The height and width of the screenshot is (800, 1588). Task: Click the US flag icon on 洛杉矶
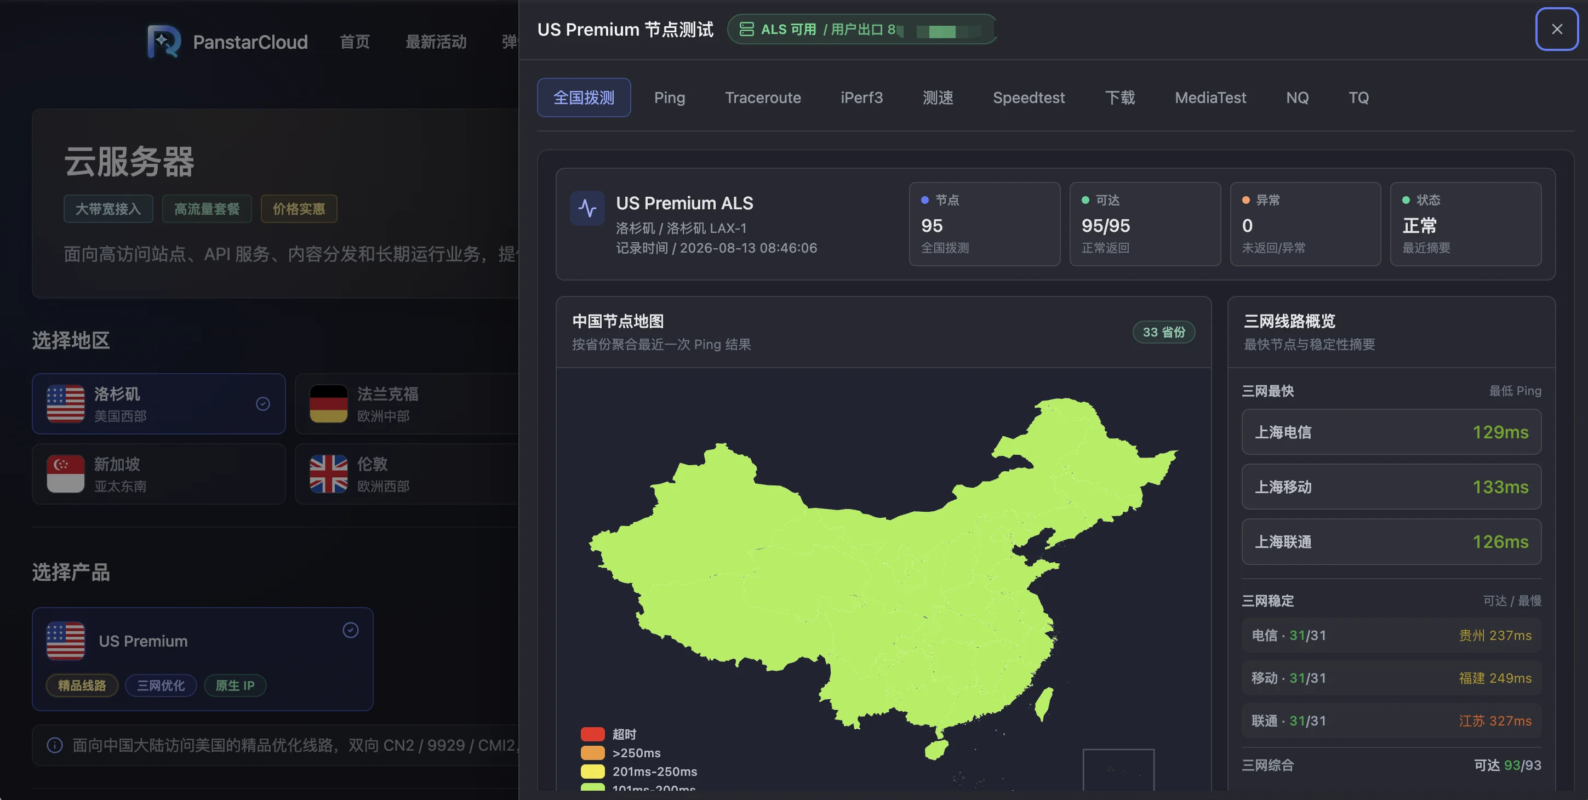(x=65, y=404)
